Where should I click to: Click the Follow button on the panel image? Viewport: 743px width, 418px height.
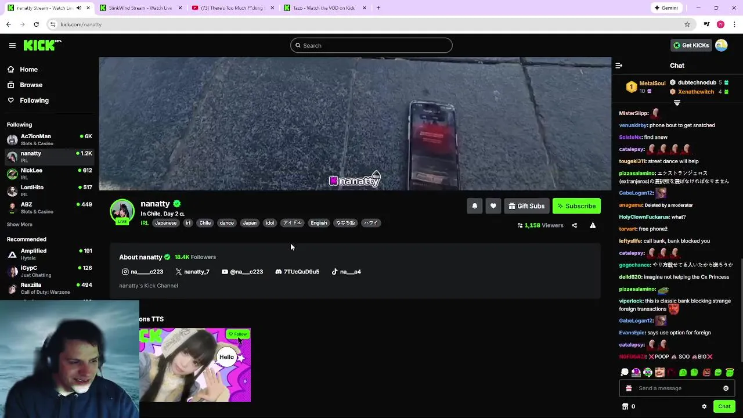pos(238,334)
